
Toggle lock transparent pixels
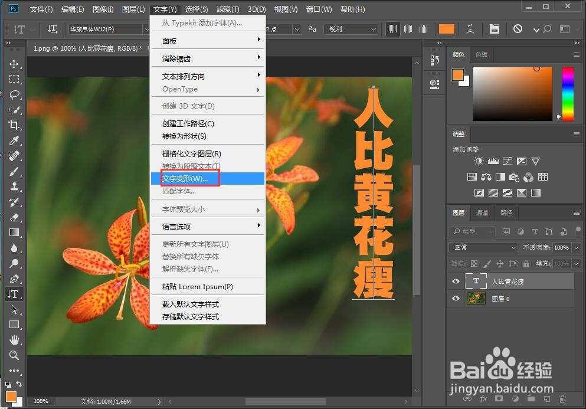point(474,264)
